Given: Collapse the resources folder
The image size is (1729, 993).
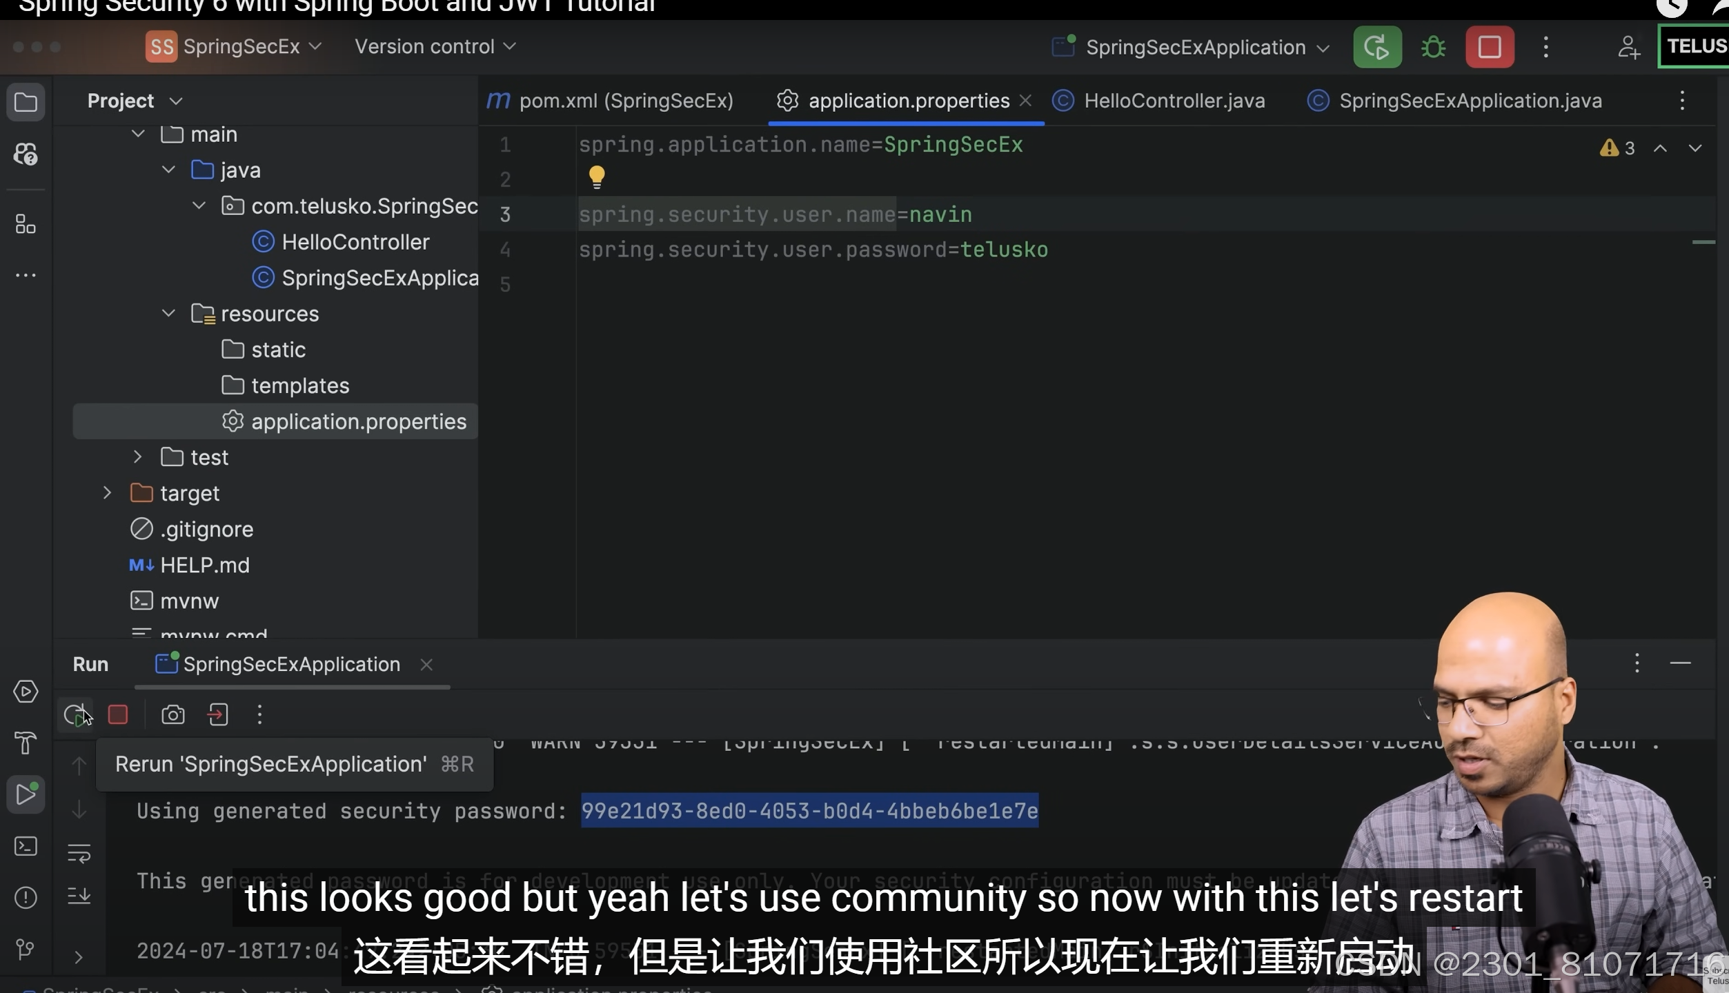Looking at the screenshot, I should coord(168,313).
